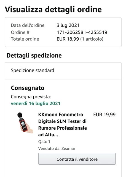Click the seller name Venduto da: Zeamar
Screen dimensions: 126x177
click(x=57, y=149)
